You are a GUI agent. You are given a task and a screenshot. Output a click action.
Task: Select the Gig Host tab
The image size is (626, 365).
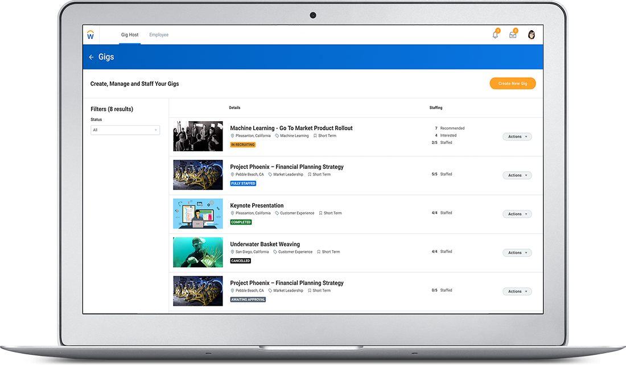click(129, 35)
